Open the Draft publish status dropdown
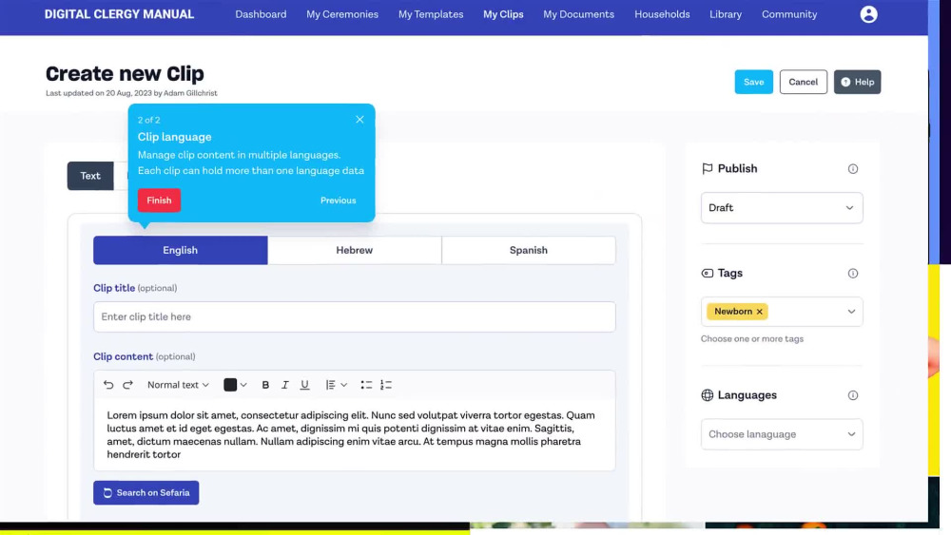951x535 pixels. [782, 208]
